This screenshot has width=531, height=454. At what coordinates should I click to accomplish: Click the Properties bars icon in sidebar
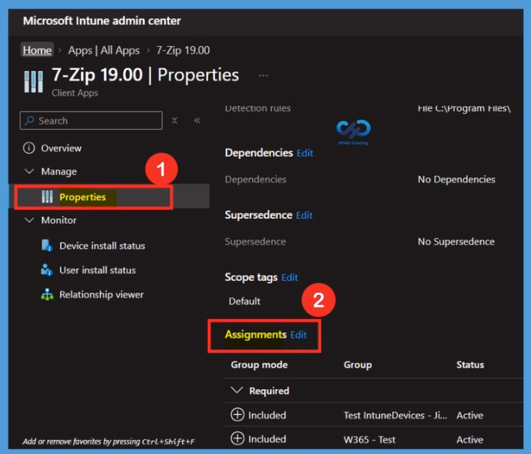tap(47, 197)
